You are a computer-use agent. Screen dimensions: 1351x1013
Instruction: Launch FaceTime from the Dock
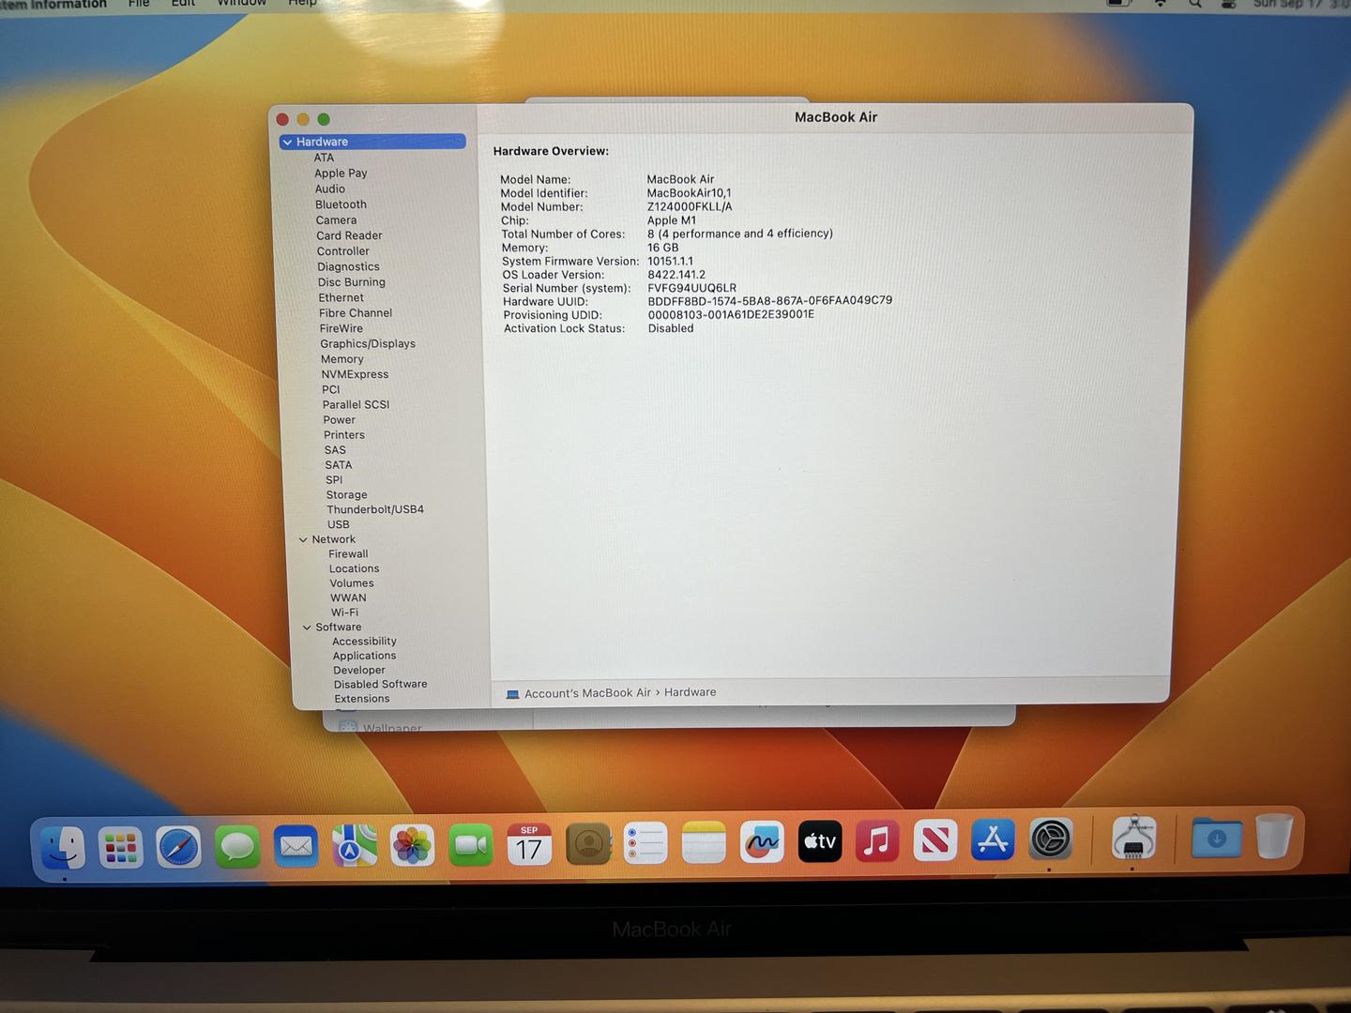(471, 846)
